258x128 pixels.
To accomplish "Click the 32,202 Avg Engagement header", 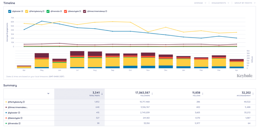I will click(x=243, y=94).
